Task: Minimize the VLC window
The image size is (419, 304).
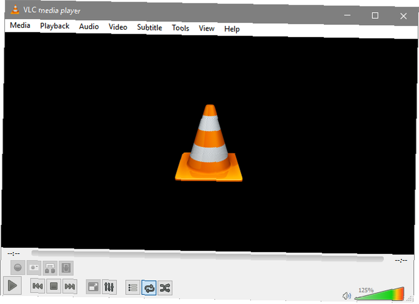Action: [347, 15]
